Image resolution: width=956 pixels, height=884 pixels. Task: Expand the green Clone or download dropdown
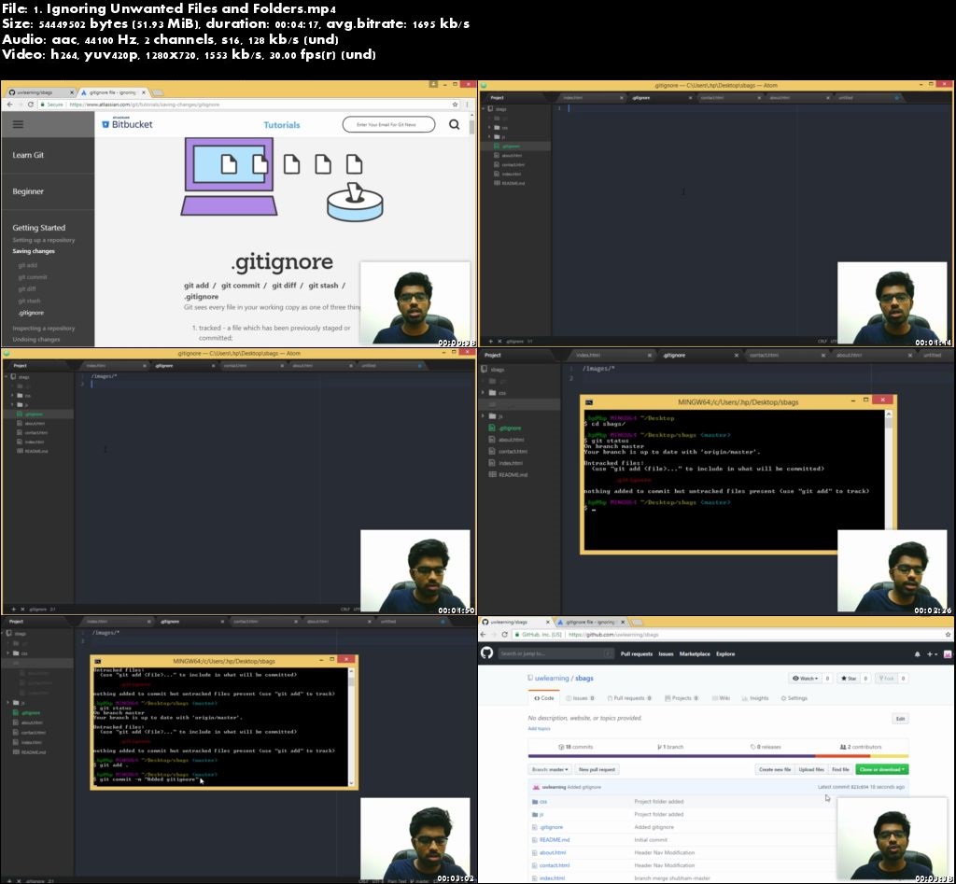[x=881, y=769]
